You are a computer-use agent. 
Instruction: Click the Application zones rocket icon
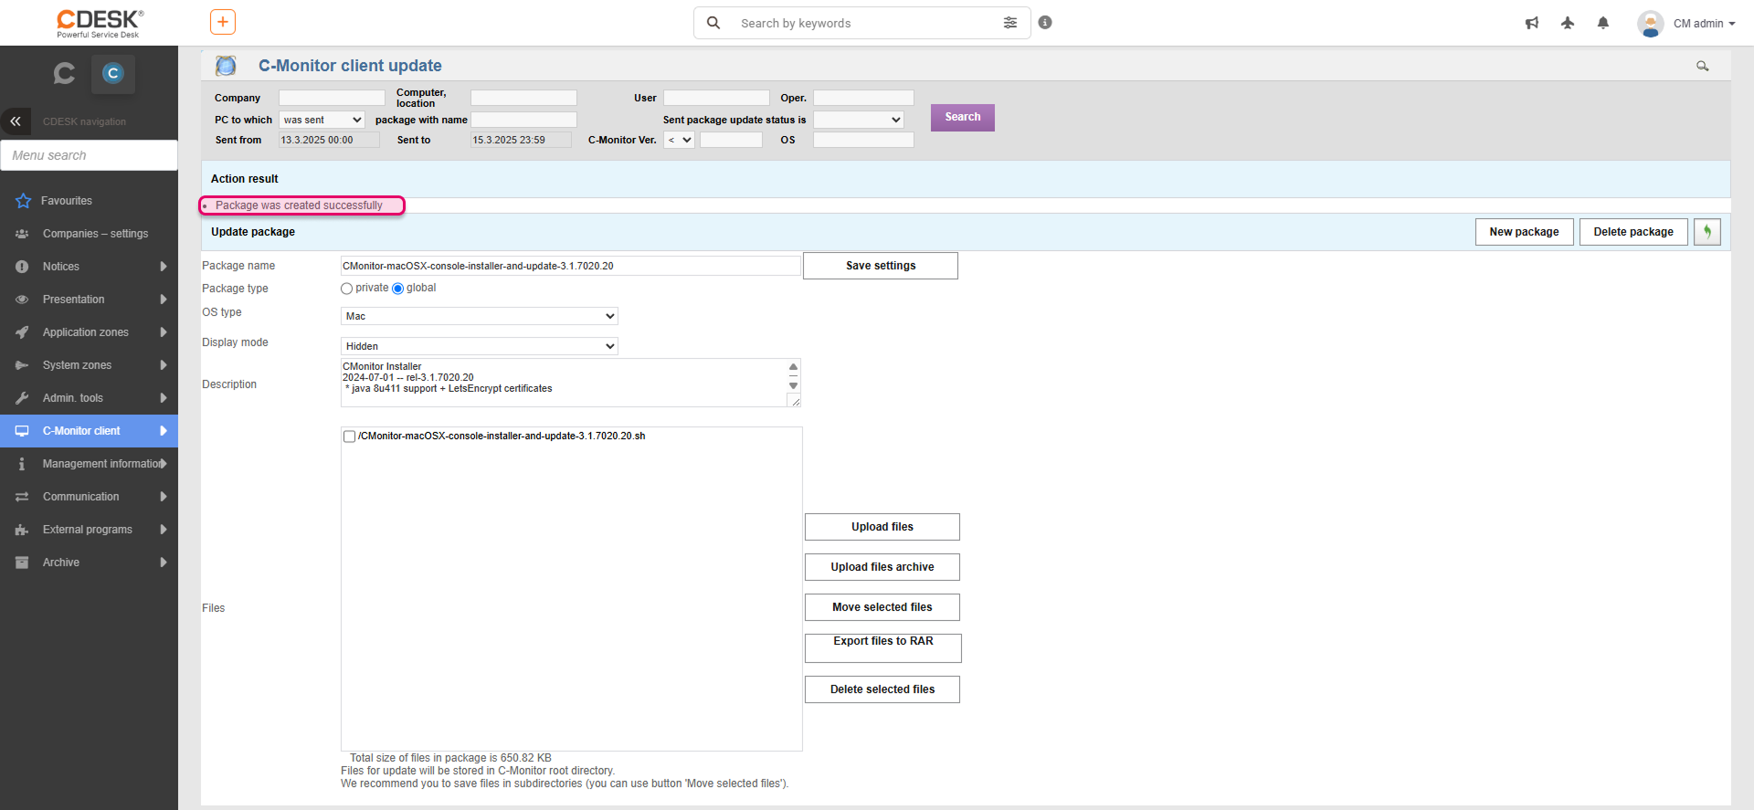pos(22,332)
